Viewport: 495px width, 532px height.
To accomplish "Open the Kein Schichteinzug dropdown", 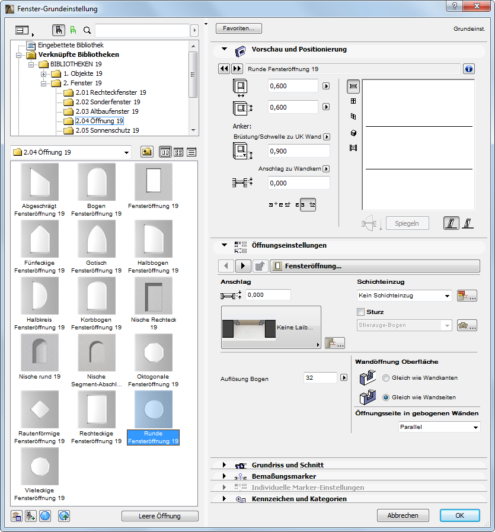I will 404,296.
